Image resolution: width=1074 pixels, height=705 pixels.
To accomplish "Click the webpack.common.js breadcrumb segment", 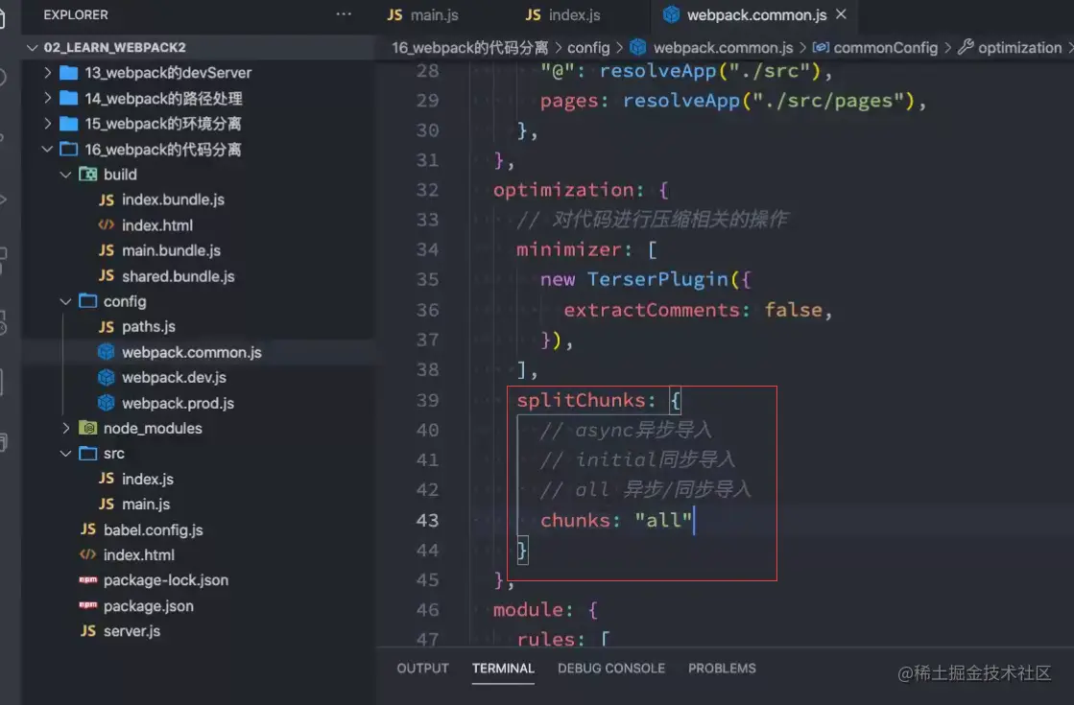I will point(723,47).
